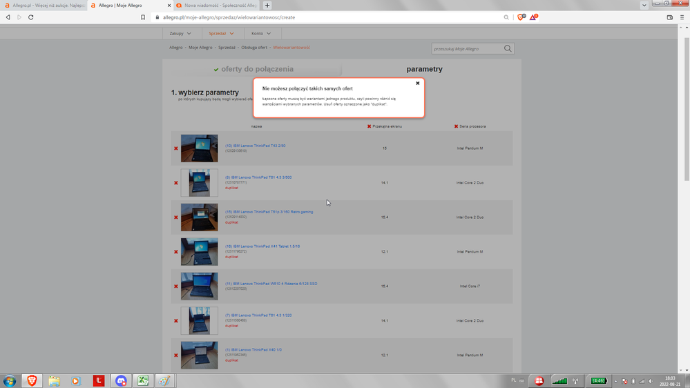Click the search magnifier in Moje Allegro
690x388 pixels.
(508, 48)
